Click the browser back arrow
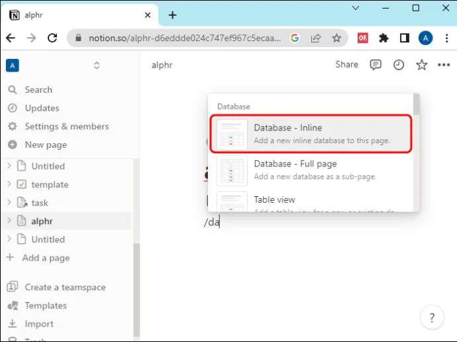457x342 pixels. pos(11,38)
